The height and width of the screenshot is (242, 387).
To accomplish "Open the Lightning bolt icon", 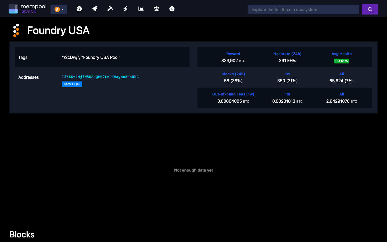I will coord(126,9).
